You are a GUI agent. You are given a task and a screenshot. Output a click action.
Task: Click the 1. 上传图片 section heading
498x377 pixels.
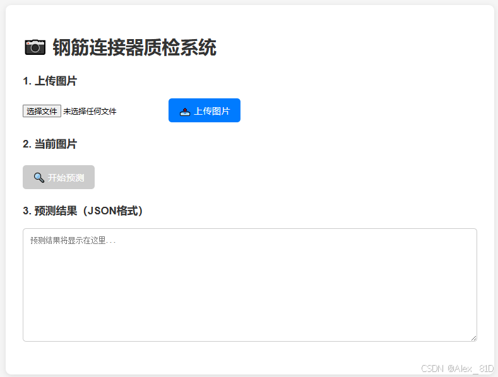[50, 81]
